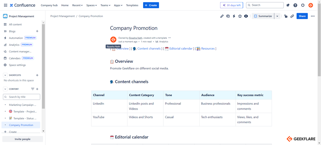Go to Company hub
Image resolution: width=321 pixels, height=145 pixels.
pyautogui.click(x=49, y=5)
